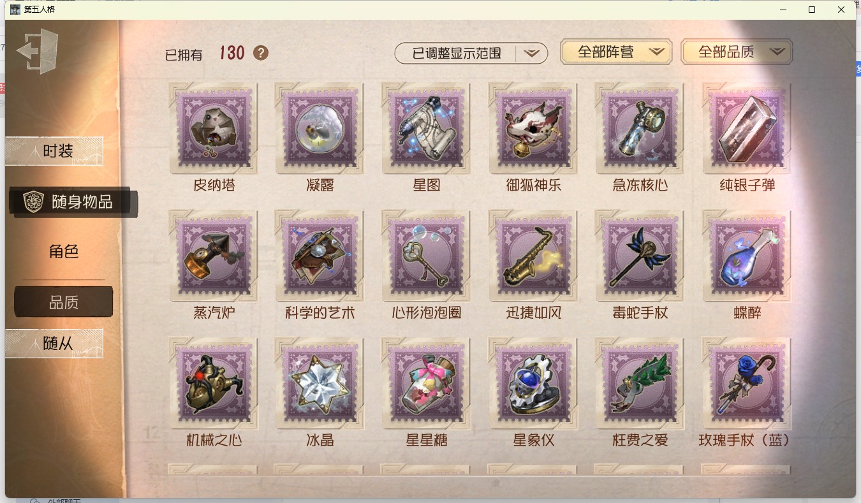Switch to the 随从 pet tab
Screen dimensions: 861x503
coord(54,344)
